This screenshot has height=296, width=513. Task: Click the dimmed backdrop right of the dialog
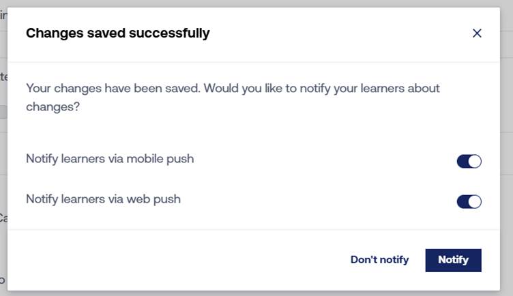508,136
